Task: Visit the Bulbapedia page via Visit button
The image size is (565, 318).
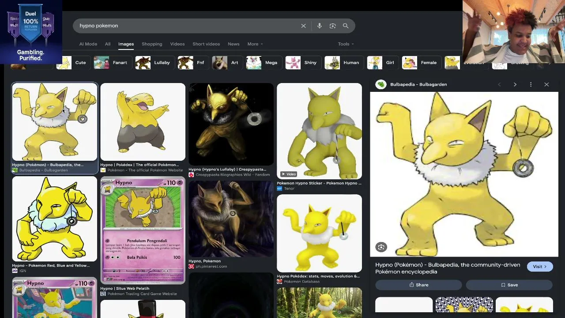Action: [x=539, y=267]
